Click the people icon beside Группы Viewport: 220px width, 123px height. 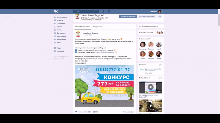(x=55, y=30)
